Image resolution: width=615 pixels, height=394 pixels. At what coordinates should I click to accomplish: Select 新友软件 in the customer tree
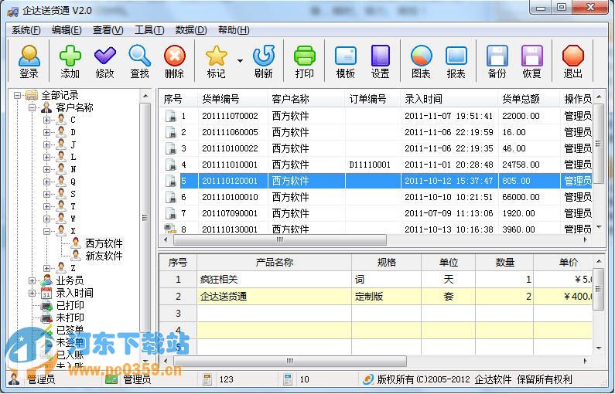(104, 256)
